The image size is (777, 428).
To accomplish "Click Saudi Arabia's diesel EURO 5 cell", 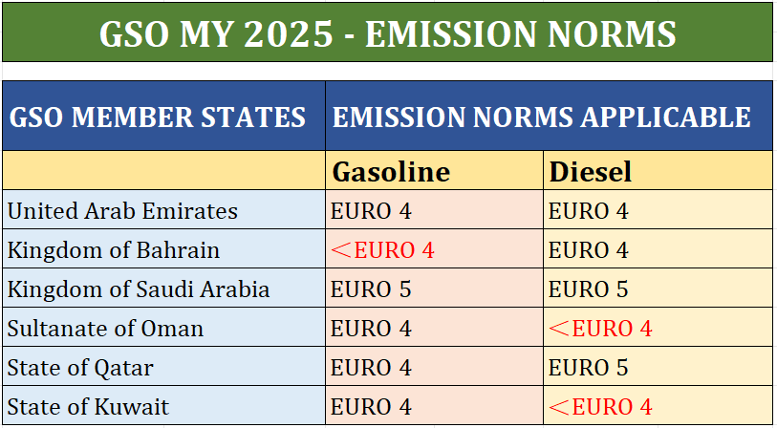I will (x=658, y=288).
